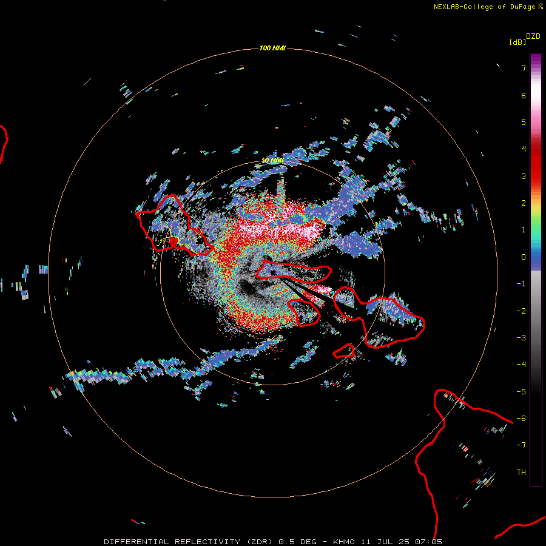Click the 7 value on color scale
This screenshot has width=546, height=546.
click(524, 68)
